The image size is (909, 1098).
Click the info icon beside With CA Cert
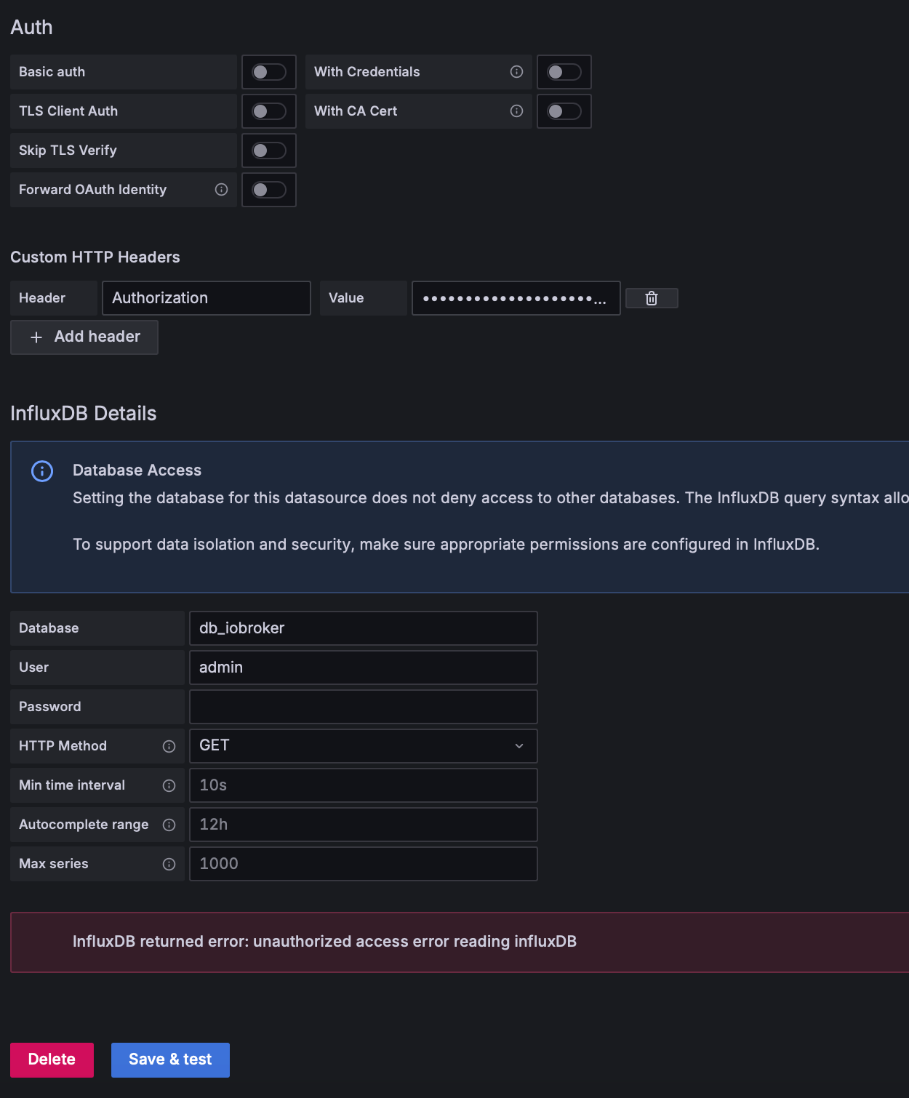pos(516,111)
